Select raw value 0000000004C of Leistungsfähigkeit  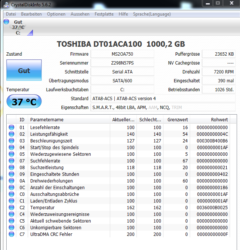click(x=212, y=134)
